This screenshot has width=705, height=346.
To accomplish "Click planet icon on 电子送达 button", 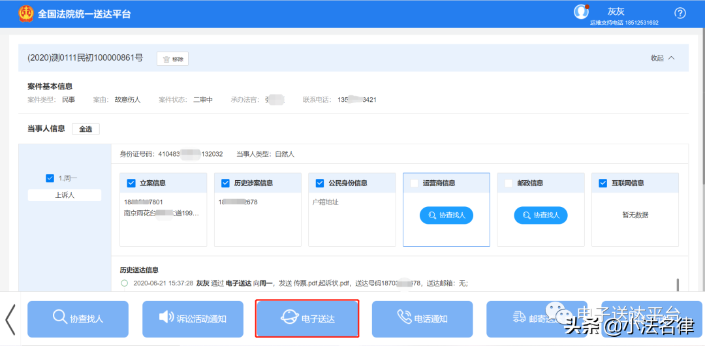I will pyautogui.click(x=289, y=318).
